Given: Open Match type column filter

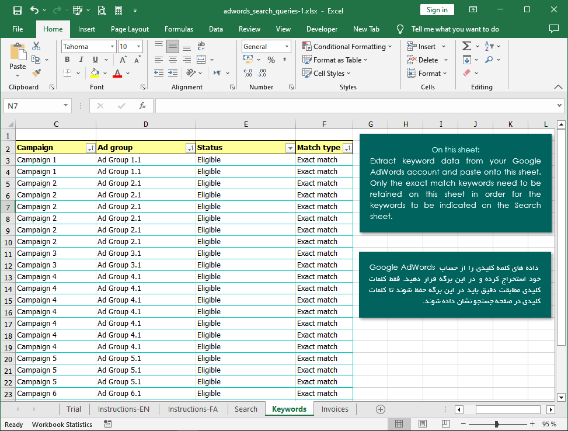Looking at the screenshot, I should point(347,148).
